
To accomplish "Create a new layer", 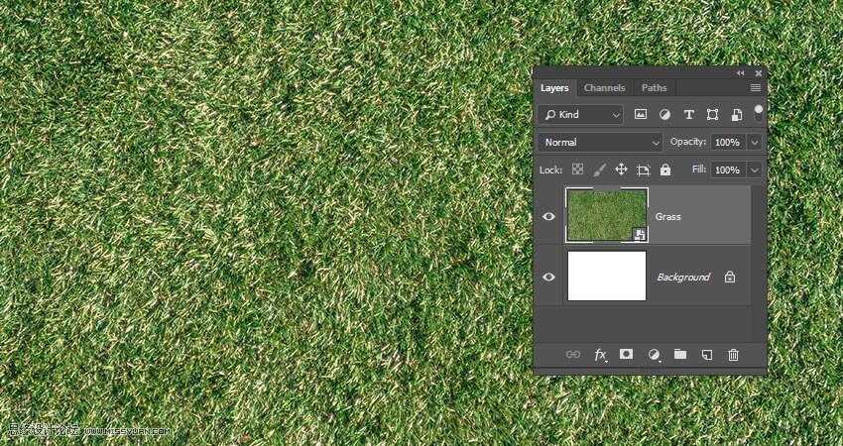I will click(707, 354).
